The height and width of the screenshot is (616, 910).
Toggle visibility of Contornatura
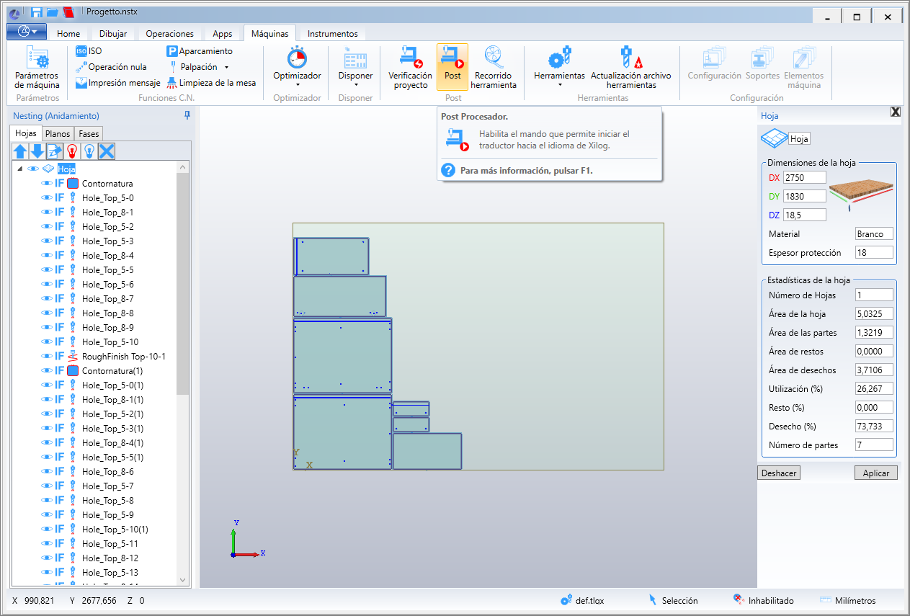coord(47,183)
